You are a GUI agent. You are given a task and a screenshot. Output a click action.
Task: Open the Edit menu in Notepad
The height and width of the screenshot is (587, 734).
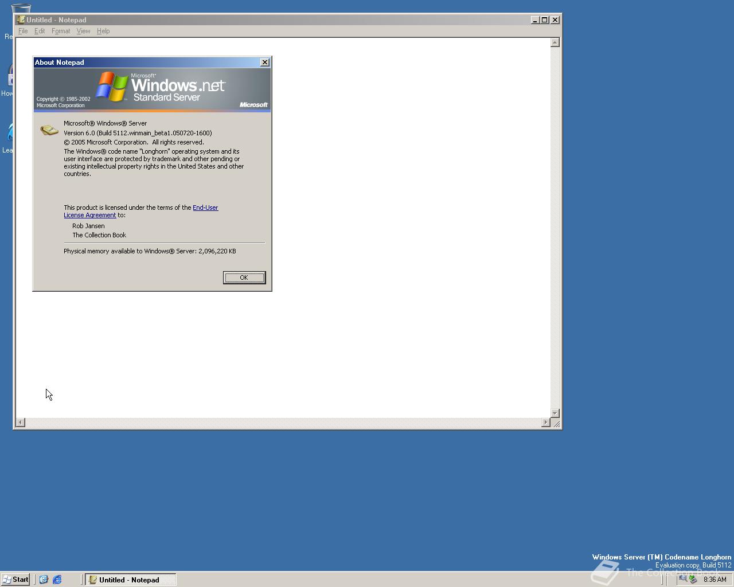[x=40, y=31]
